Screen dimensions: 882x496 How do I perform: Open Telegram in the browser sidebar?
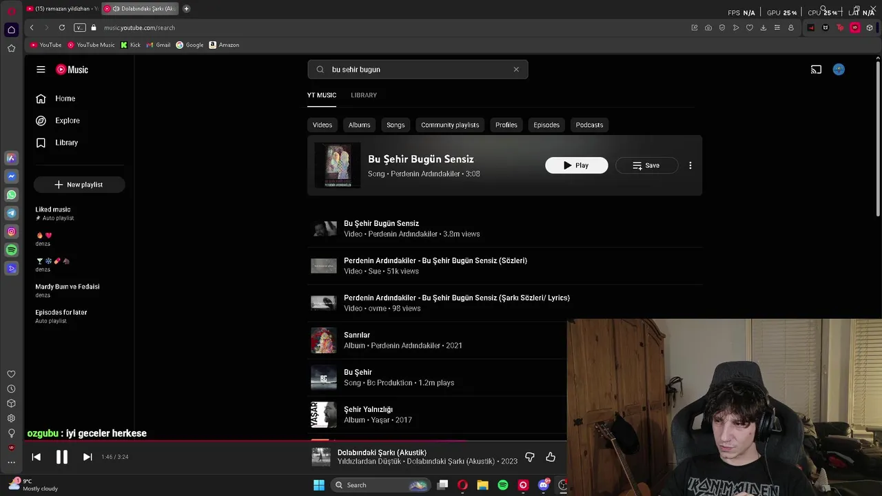click(x=11, y=214)
